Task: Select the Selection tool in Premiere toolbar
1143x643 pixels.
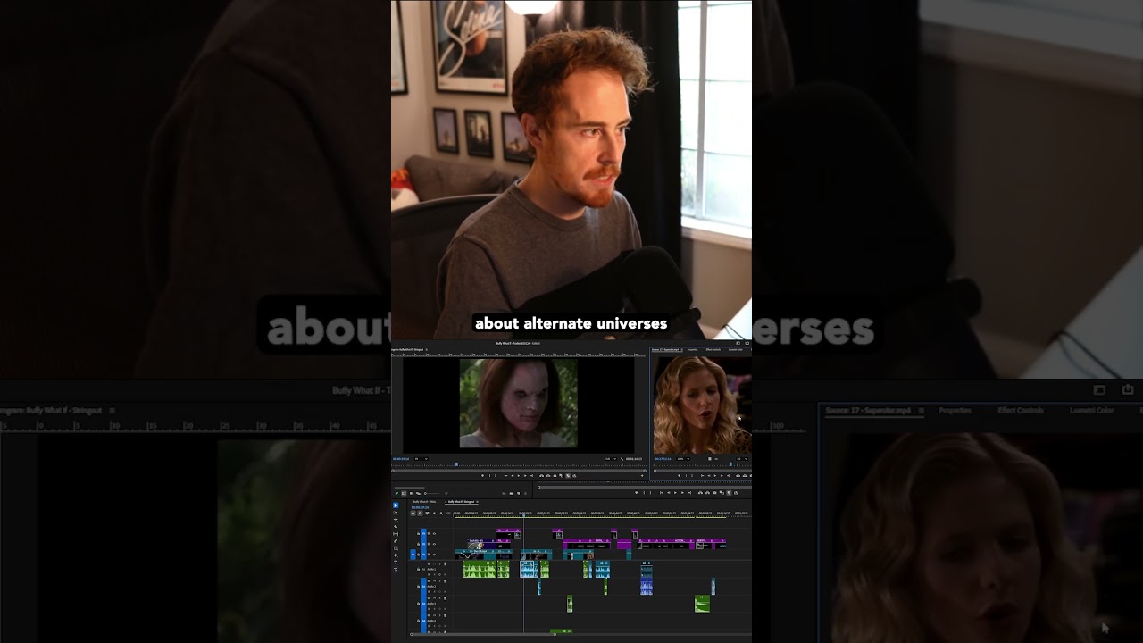Action: pos(396,505)
